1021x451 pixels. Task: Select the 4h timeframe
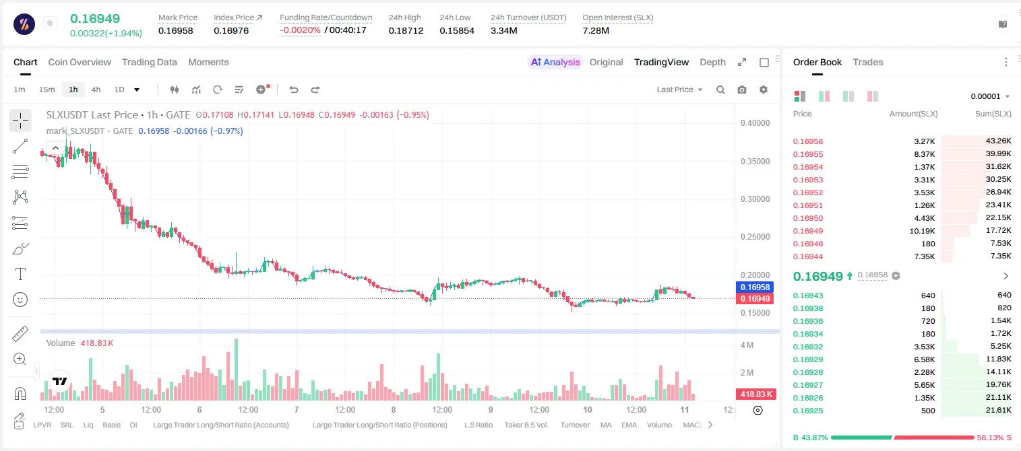pos(96,90)
